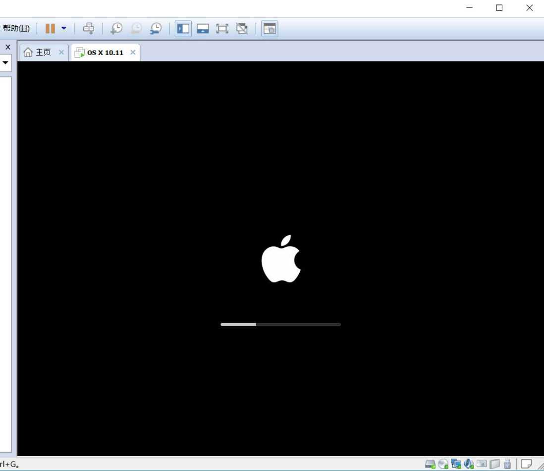The width and height of the screenshot is (544, 471).
Task: Open the message log note icon
Action: point(526,464)
